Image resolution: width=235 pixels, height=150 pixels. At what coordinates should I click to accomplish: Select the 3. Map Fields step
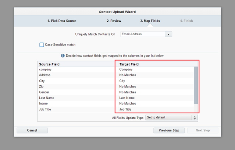pos(150,21)
